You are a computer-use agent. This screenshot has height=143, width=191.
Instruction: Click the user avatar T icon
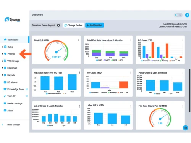tap(187, 15)
